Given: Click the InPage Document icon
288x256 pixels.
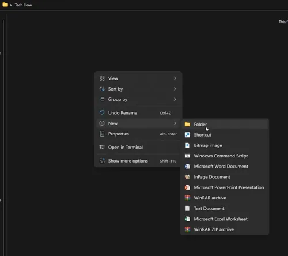Looking at the screenshot, I should 187,177.
